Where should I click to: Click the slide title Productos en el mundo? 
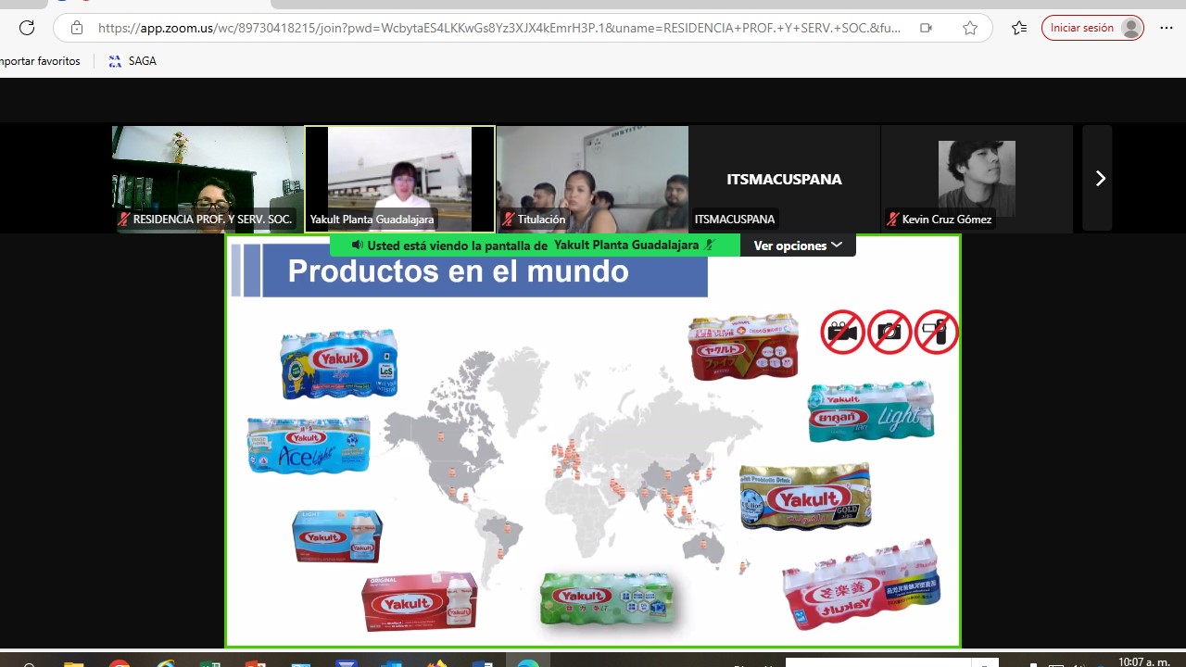458,271
